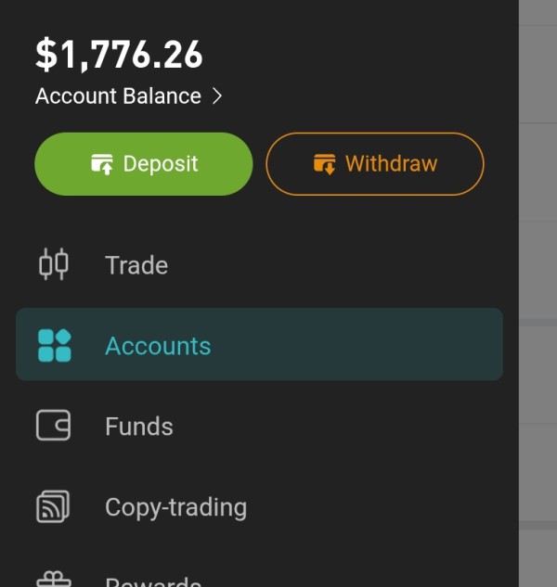Click the four-tile Accounts icon
557x587 pixels.
[54, 345]
